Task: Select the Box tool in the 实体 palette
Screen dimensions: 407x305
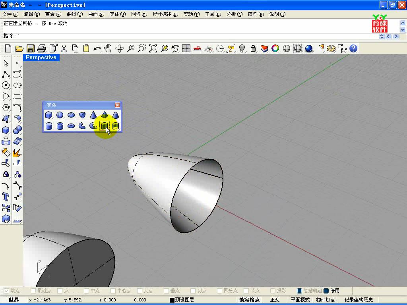Action: 48,115
